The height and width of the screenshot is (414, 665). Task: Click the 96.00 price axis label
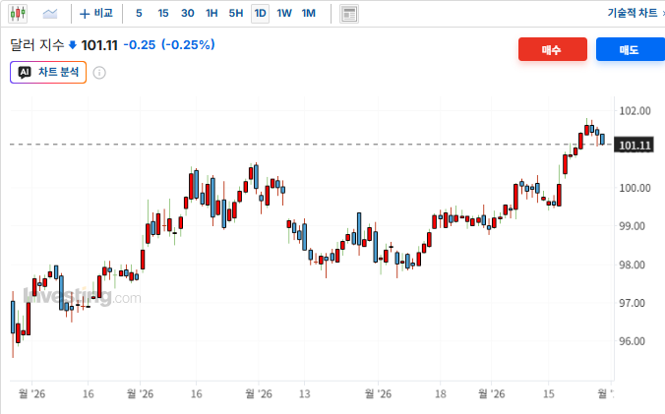pyautogui.click(x=632, y=341)
